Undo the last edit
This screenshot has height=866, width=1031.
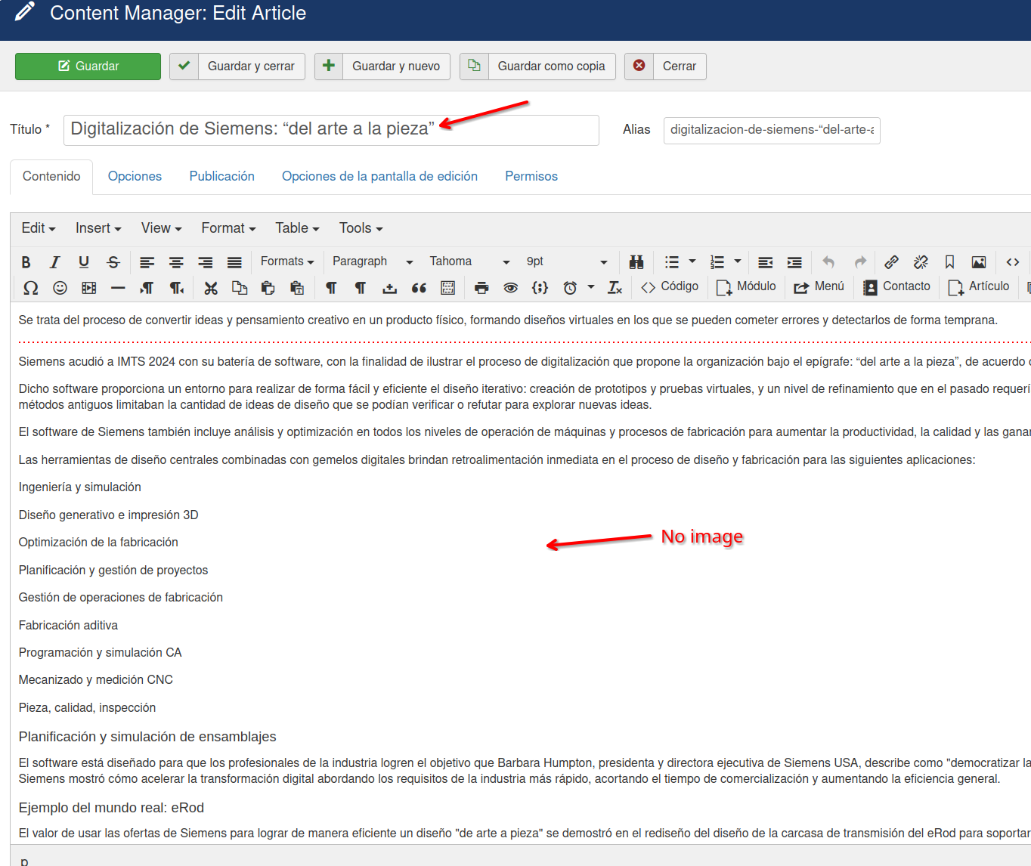[829, 262]
